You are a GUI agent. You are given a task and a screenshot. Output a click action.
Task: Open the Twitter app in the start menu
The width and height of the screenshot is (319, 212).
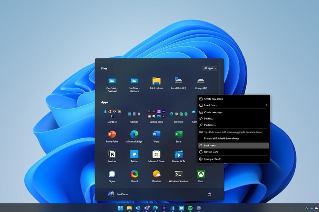click(134, 156)
